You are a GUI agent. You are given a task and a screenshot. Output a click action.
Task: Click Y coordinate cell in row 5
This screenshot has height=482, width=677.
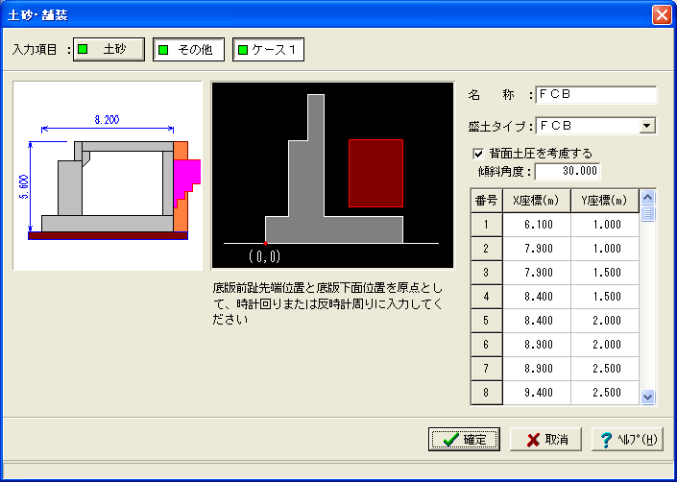(605, 321)
